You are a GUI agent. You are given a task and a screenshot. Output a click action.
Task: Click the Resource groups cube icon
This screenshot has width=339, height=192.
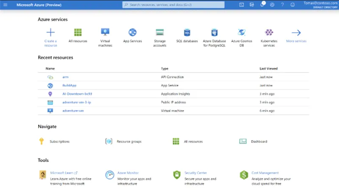click(x=109, y=141)
